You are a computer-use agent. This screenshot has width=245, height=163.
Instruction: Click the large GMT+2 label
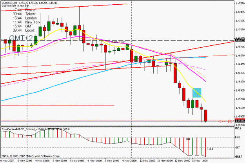[21, 38]
